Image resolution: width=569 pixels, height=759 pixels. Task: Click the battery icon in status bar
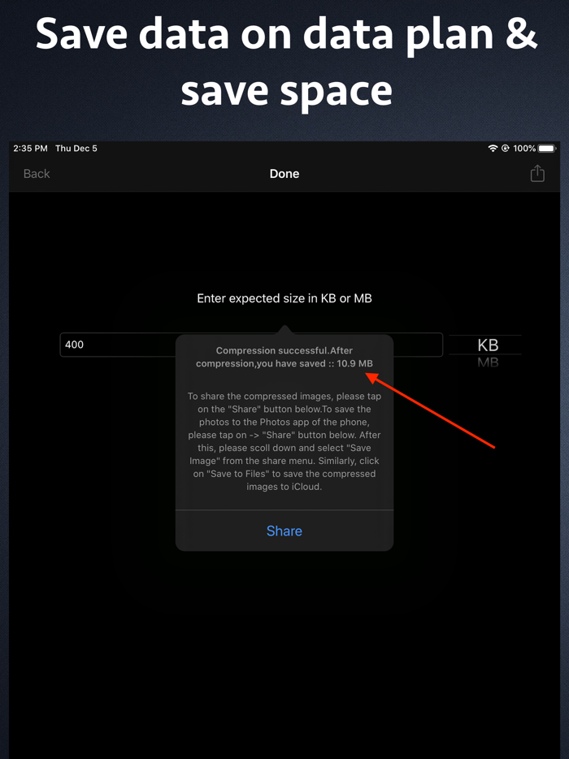[547, 148]
